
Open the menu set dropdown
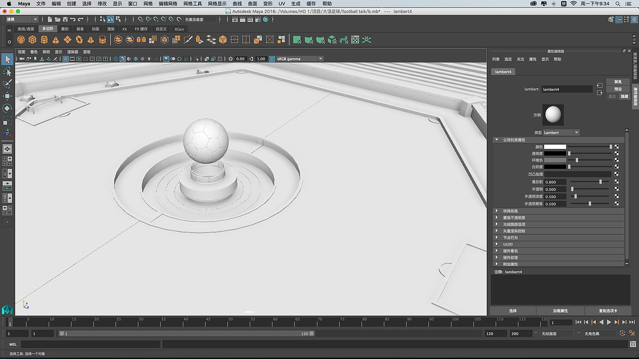click(21, 19)
